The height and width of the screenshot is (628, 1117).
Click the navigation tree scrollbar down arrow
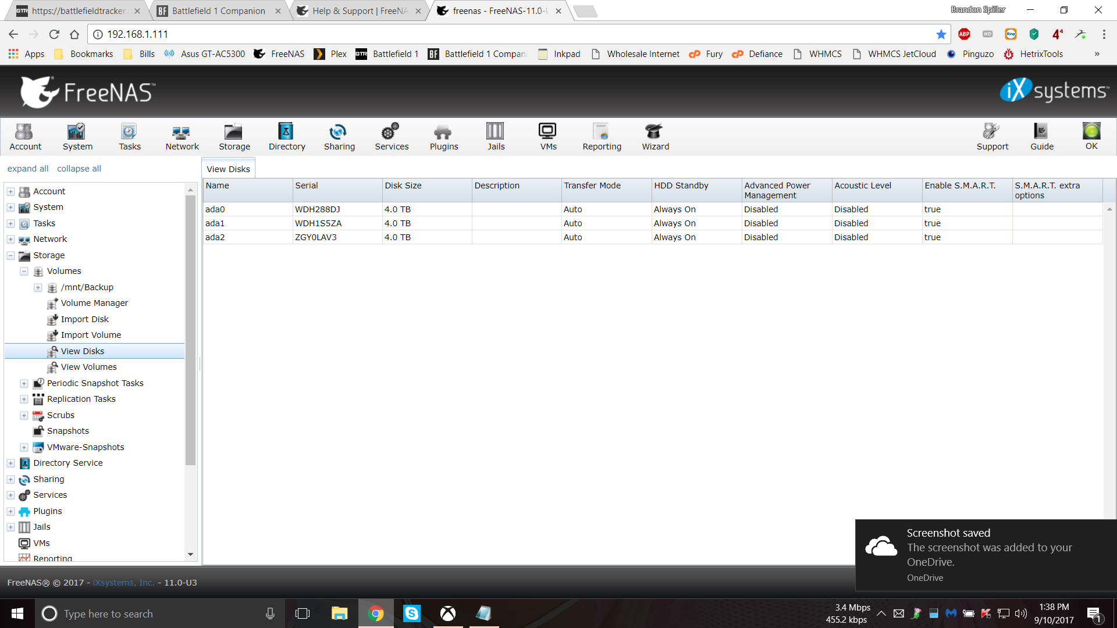click(190, 555)
